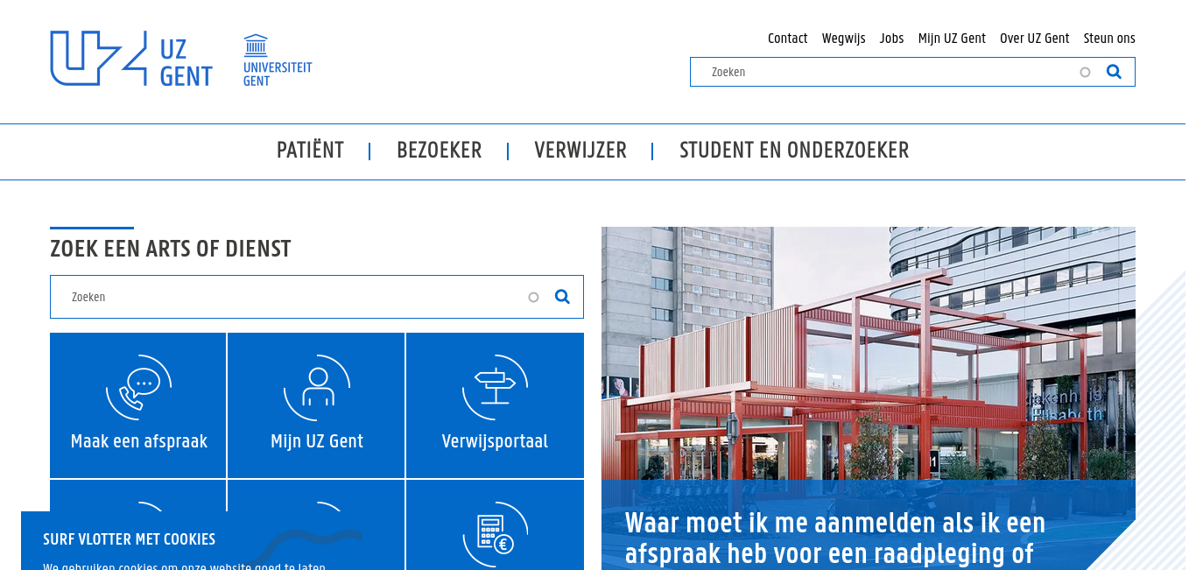Click the Verwijsportaal tile label
1196x570 pixels.
495,441
